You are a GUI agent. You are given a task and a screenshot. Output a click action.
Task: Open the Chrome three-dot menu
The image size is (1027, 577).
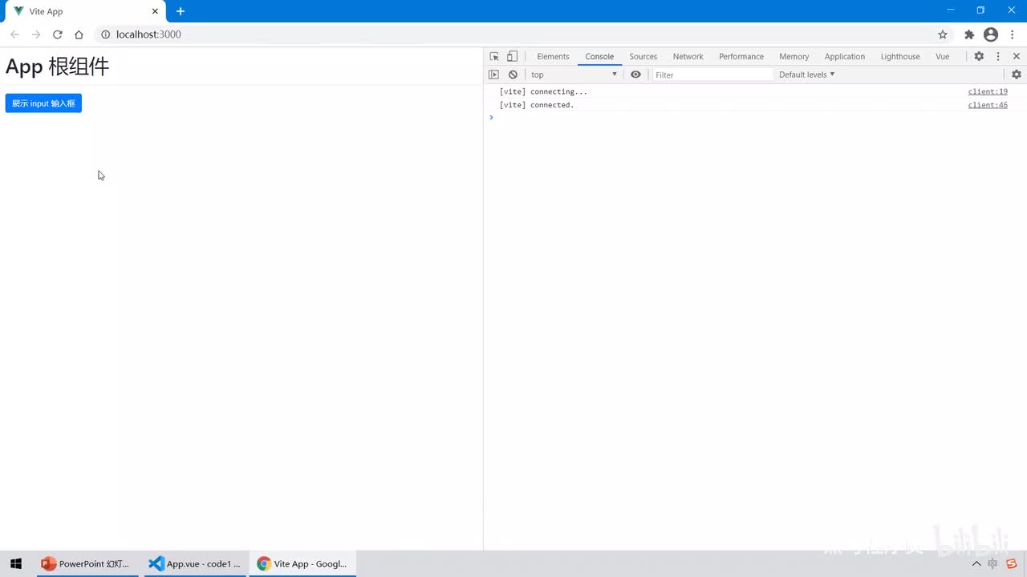coord(1013,34)
